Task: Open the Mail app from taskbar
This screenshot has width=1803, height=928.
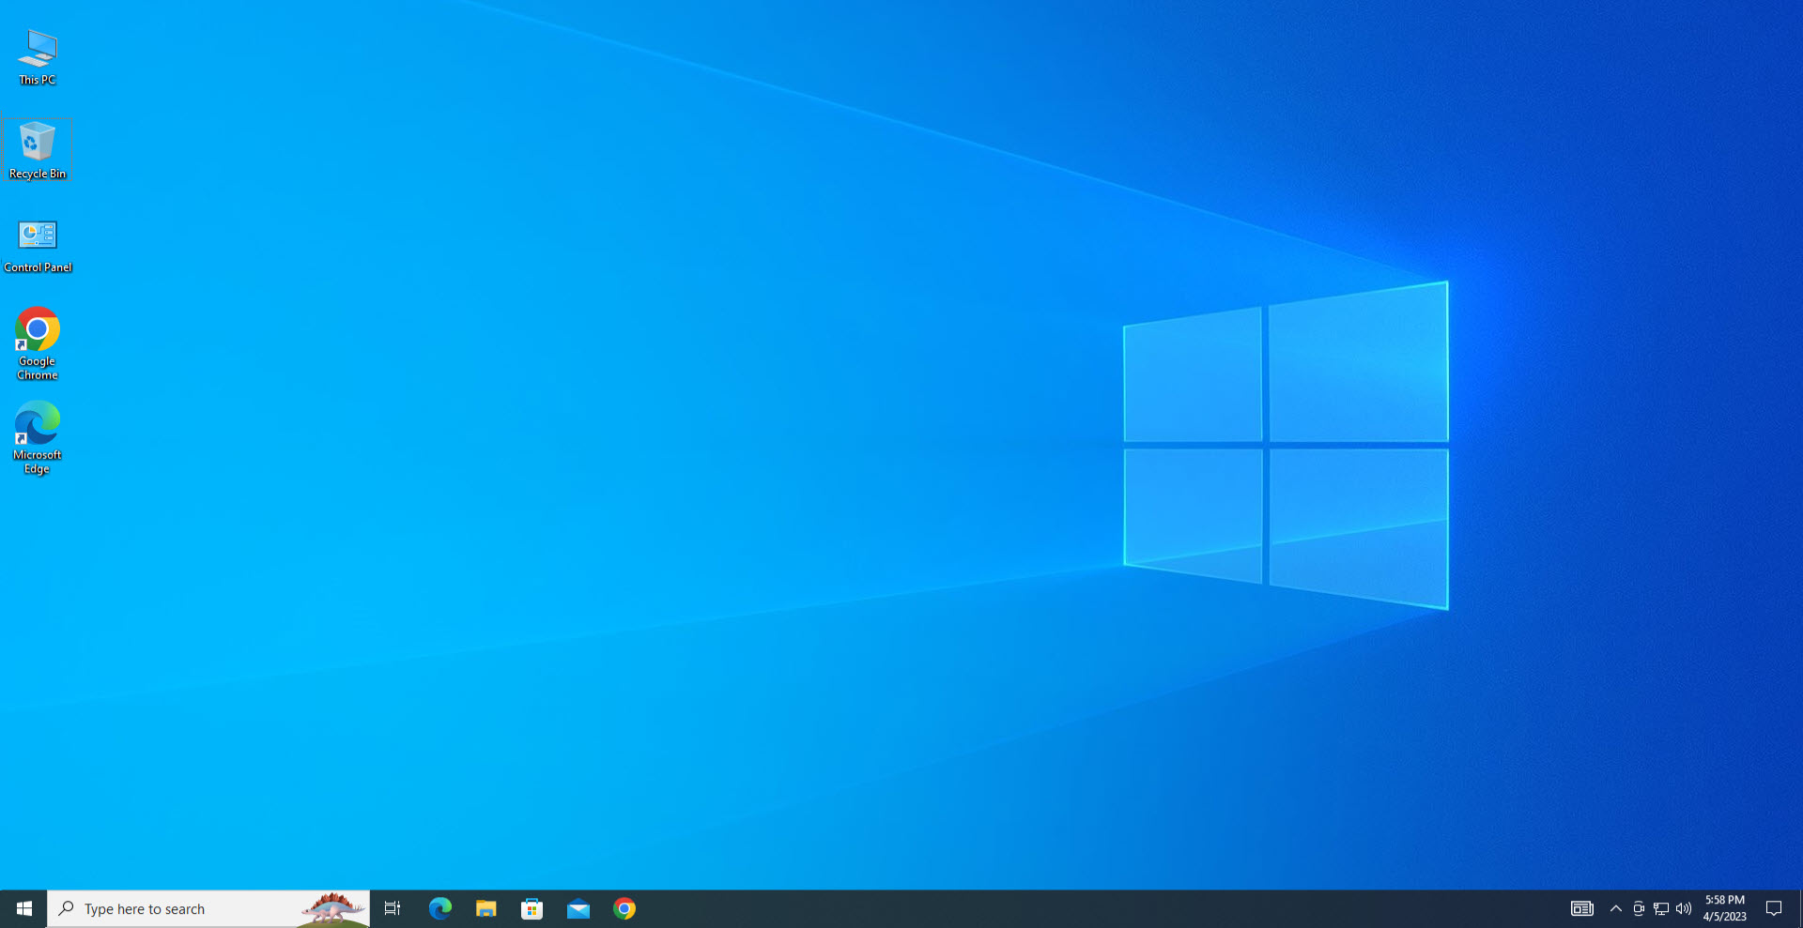Action: [578, 908]
